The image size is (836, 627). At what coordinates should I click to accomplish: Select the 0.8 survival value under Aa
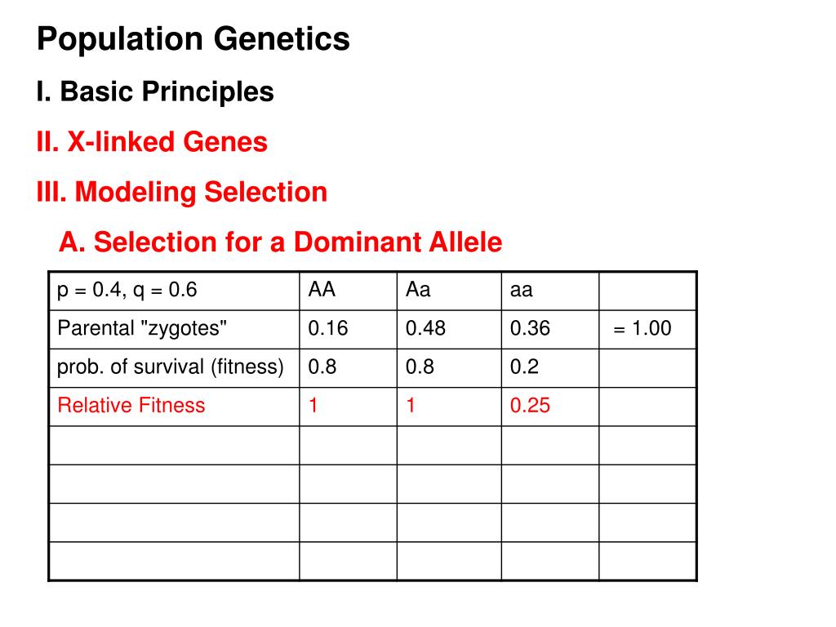[x=449, y=368]
